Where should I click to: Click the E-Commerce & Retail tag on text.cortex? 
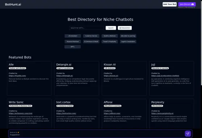tap(65, 106)
